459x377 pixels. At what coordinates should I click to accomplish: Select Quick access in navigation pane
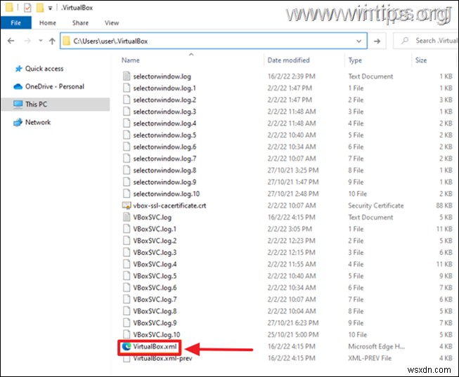44,68
